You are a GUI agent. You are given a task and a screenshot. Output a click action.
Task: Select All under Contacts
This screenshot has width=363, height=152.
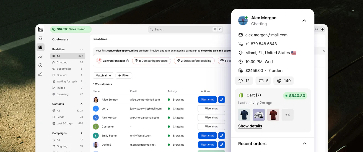pos(68,111)
